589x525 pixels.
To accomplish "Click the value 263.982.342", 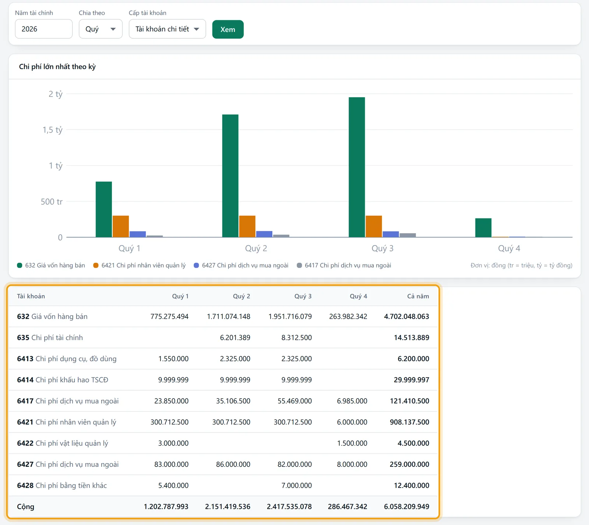I will coord(348,317).
